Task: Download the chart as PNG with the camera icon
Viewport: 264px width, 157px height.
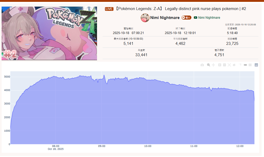Action: [202, 65]
